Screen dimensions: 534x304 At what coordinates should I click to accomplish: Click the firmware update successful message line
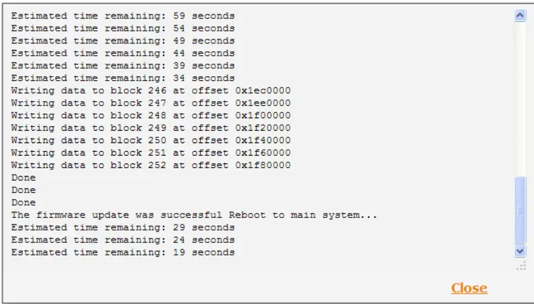(194, 215)
